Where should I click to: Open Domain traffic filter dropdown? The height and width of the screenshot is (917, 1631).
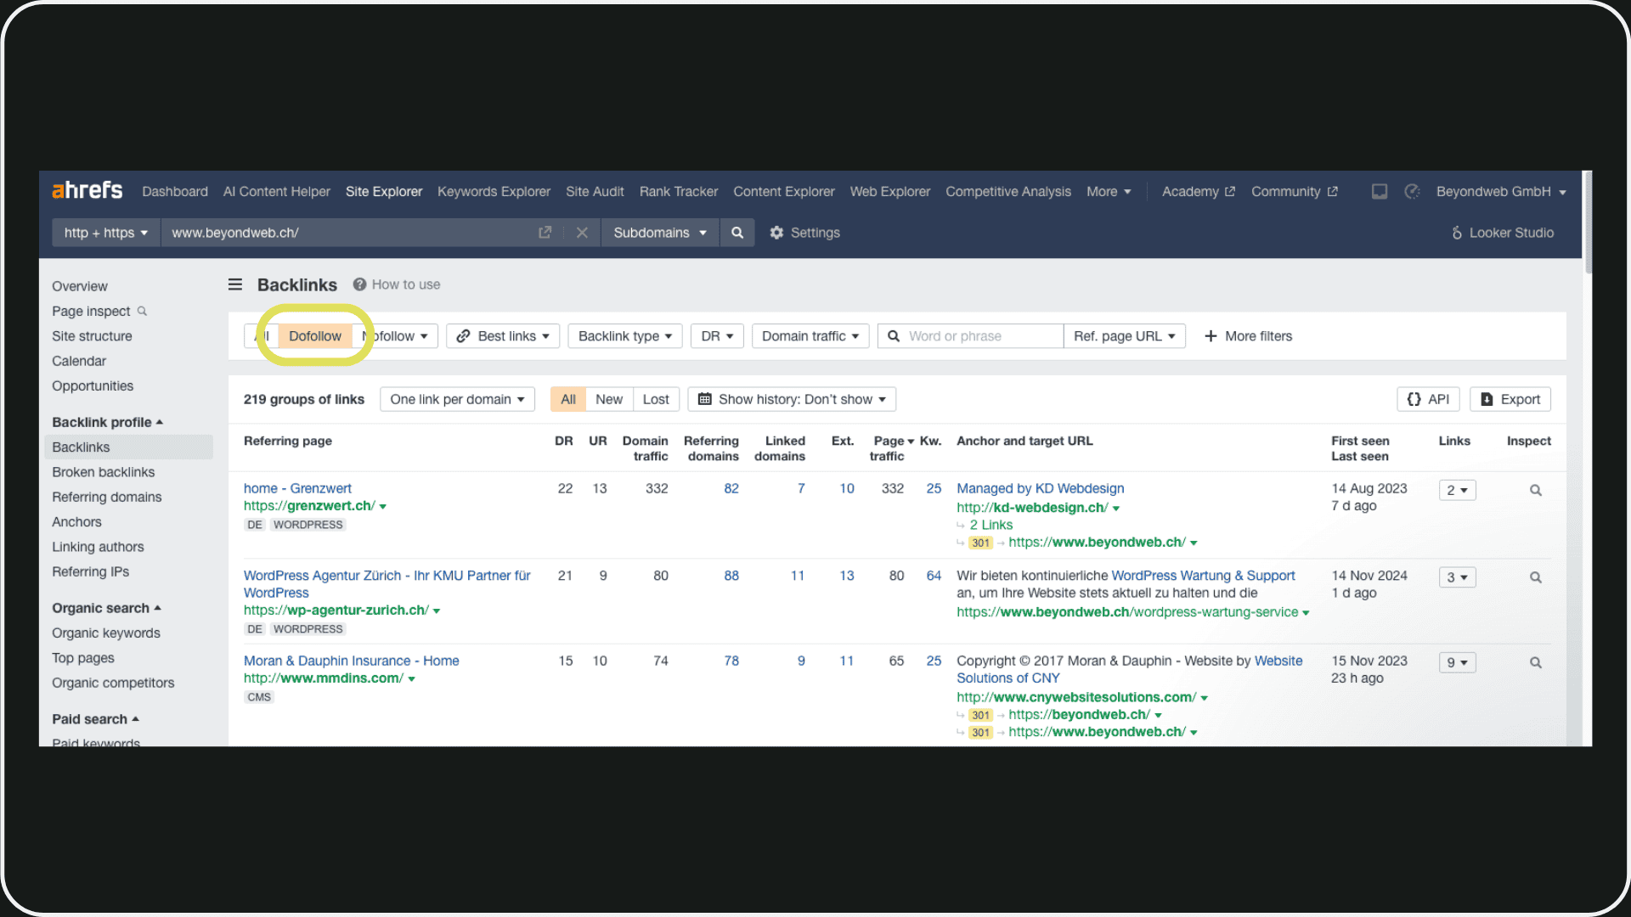coord(810,336)
